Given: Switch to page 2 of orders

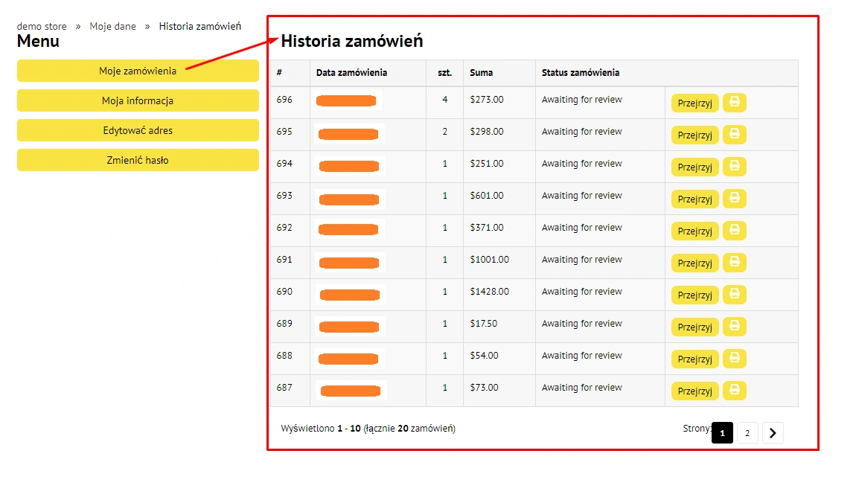Looking at the screenshot, I should pyautogui.click(x=747, y=432).
